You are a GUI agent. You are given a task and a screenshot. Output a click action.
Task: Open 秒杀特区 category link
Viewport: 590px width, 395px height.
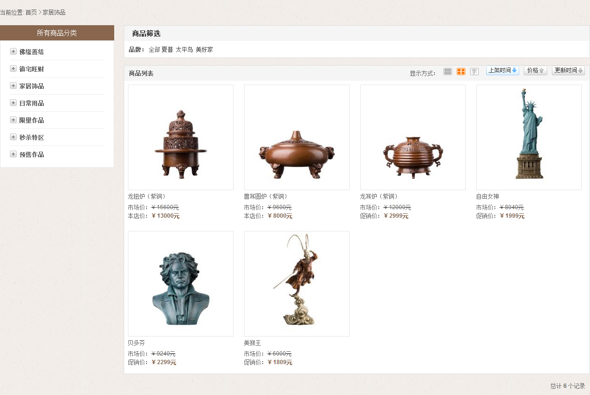31,137
